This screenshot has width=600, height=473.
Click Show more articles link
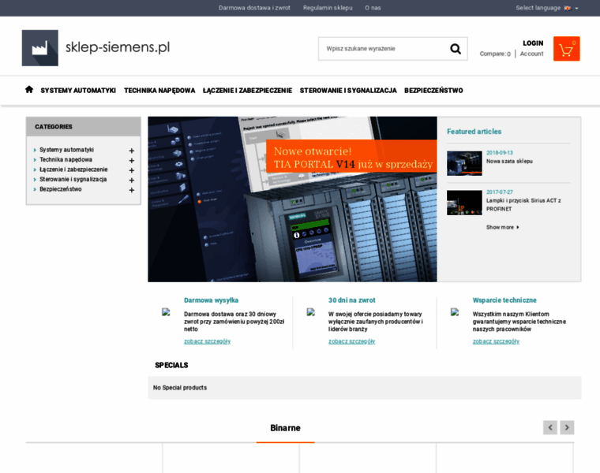click(x=502, y=227)
